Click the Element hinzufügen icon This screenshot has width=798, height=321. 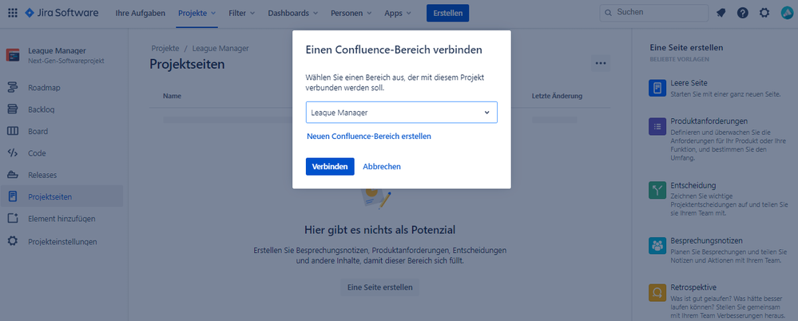[x=13, y=218]
